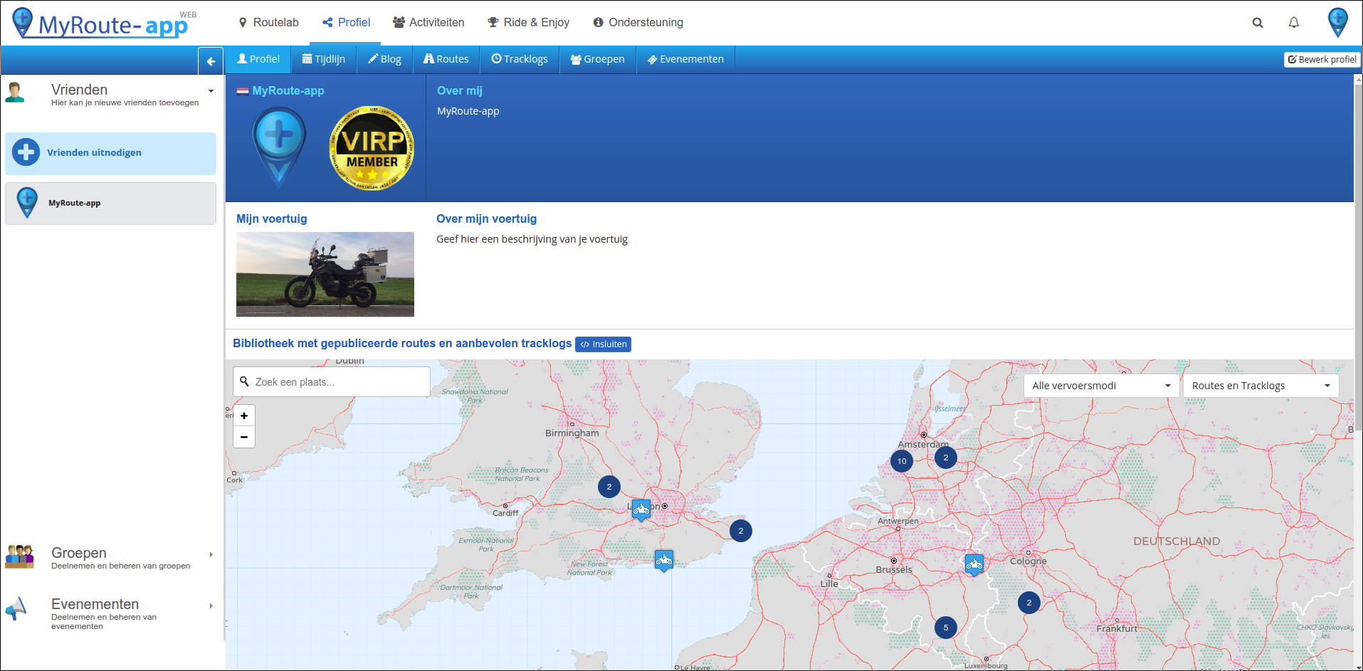Image resolution: width=1363 pixels, height=671 pixels.
Task: Click the MyRoute-app logo in header
Action: (x=104, y=23)
